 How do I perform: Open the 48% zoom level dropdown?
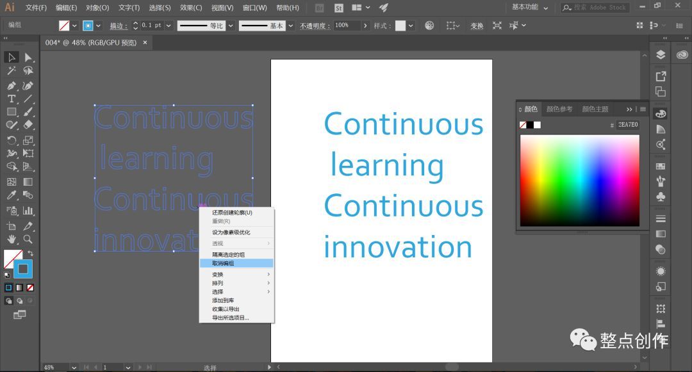coord(74,367)
